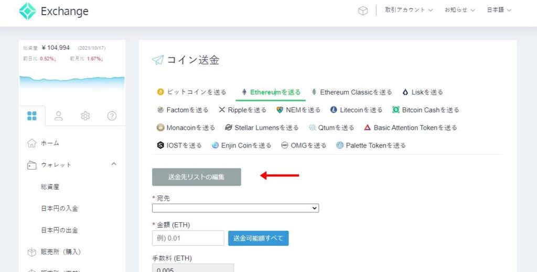Screen dimensions: 537x272
Task: Click the Basic Attention Token triangle icon
Action: [x=368, y=128]
